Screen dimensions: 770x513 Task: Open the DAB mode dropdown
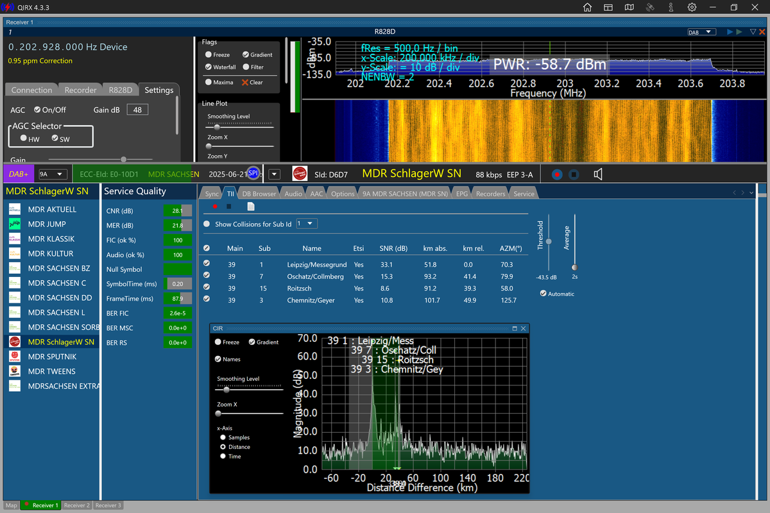(701, 31)
